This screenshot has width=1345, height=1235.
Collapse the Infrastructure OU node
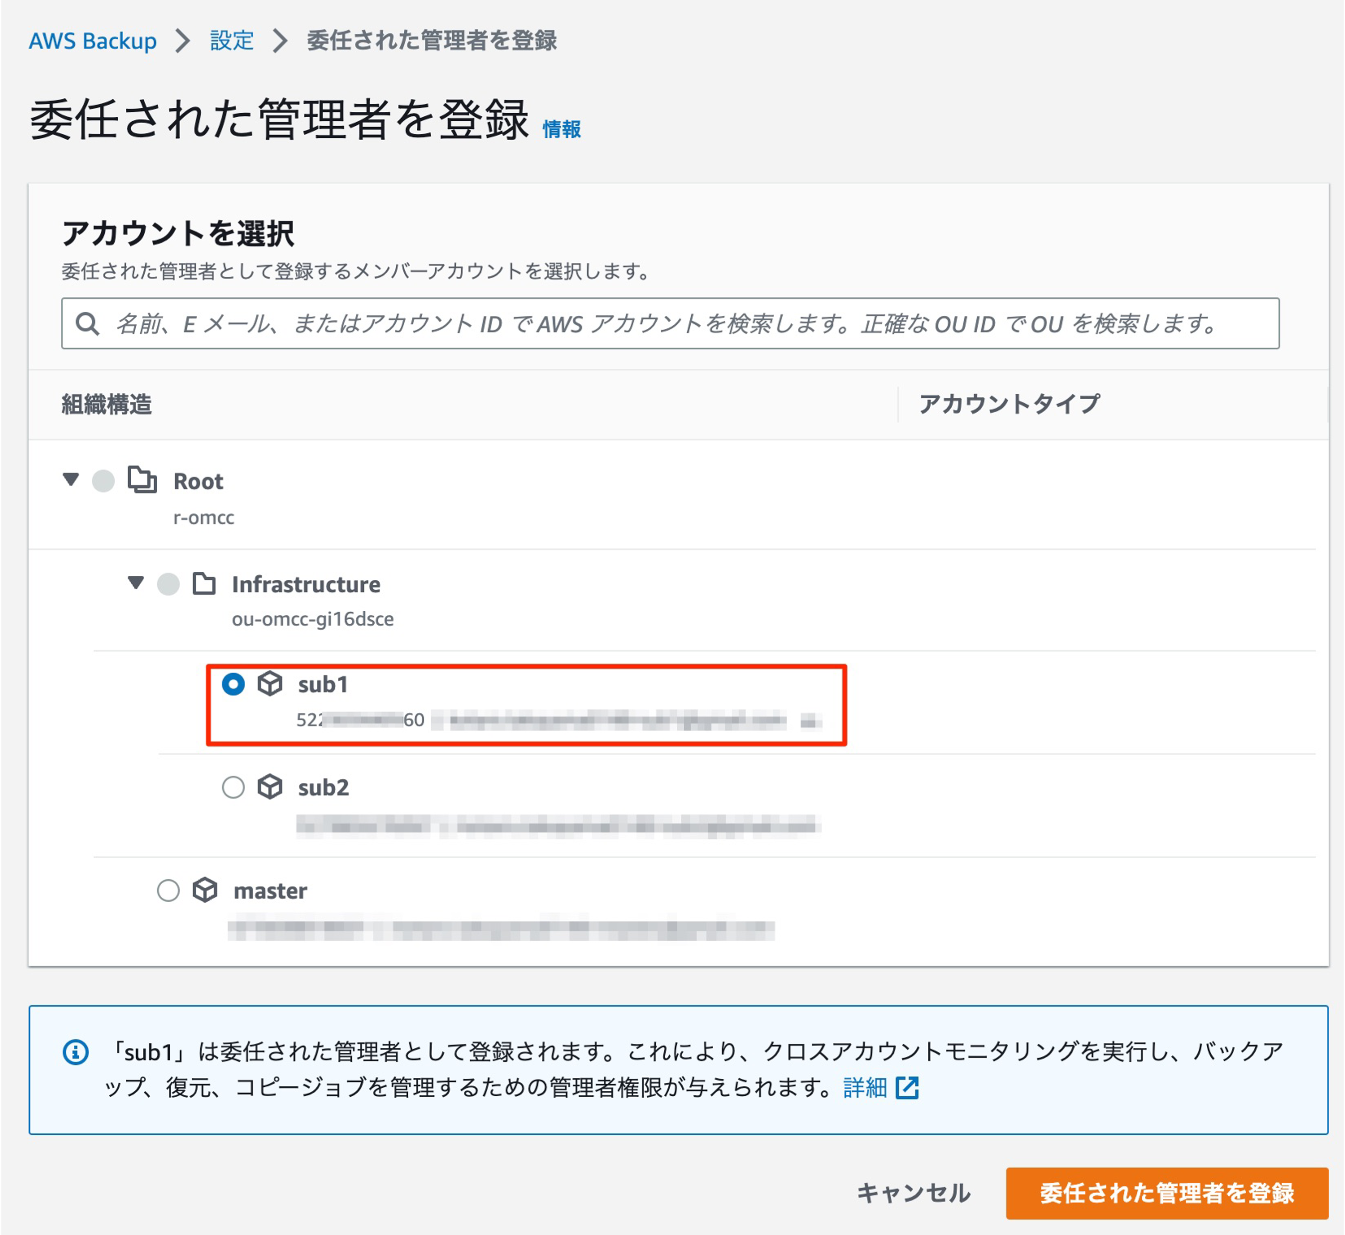tap(136, 583)
